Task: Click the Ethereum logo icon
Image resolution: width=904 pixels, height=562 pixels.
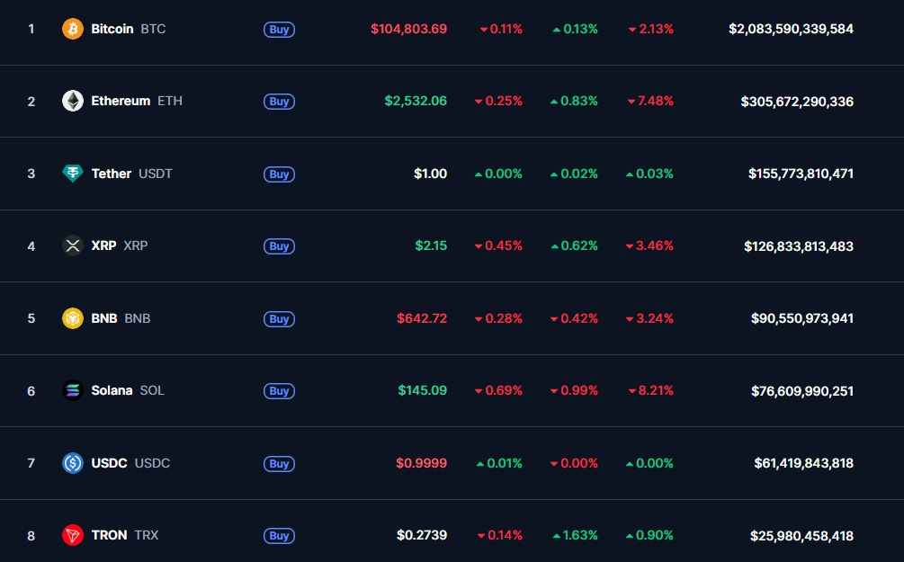Action: (x=71, y=101)
